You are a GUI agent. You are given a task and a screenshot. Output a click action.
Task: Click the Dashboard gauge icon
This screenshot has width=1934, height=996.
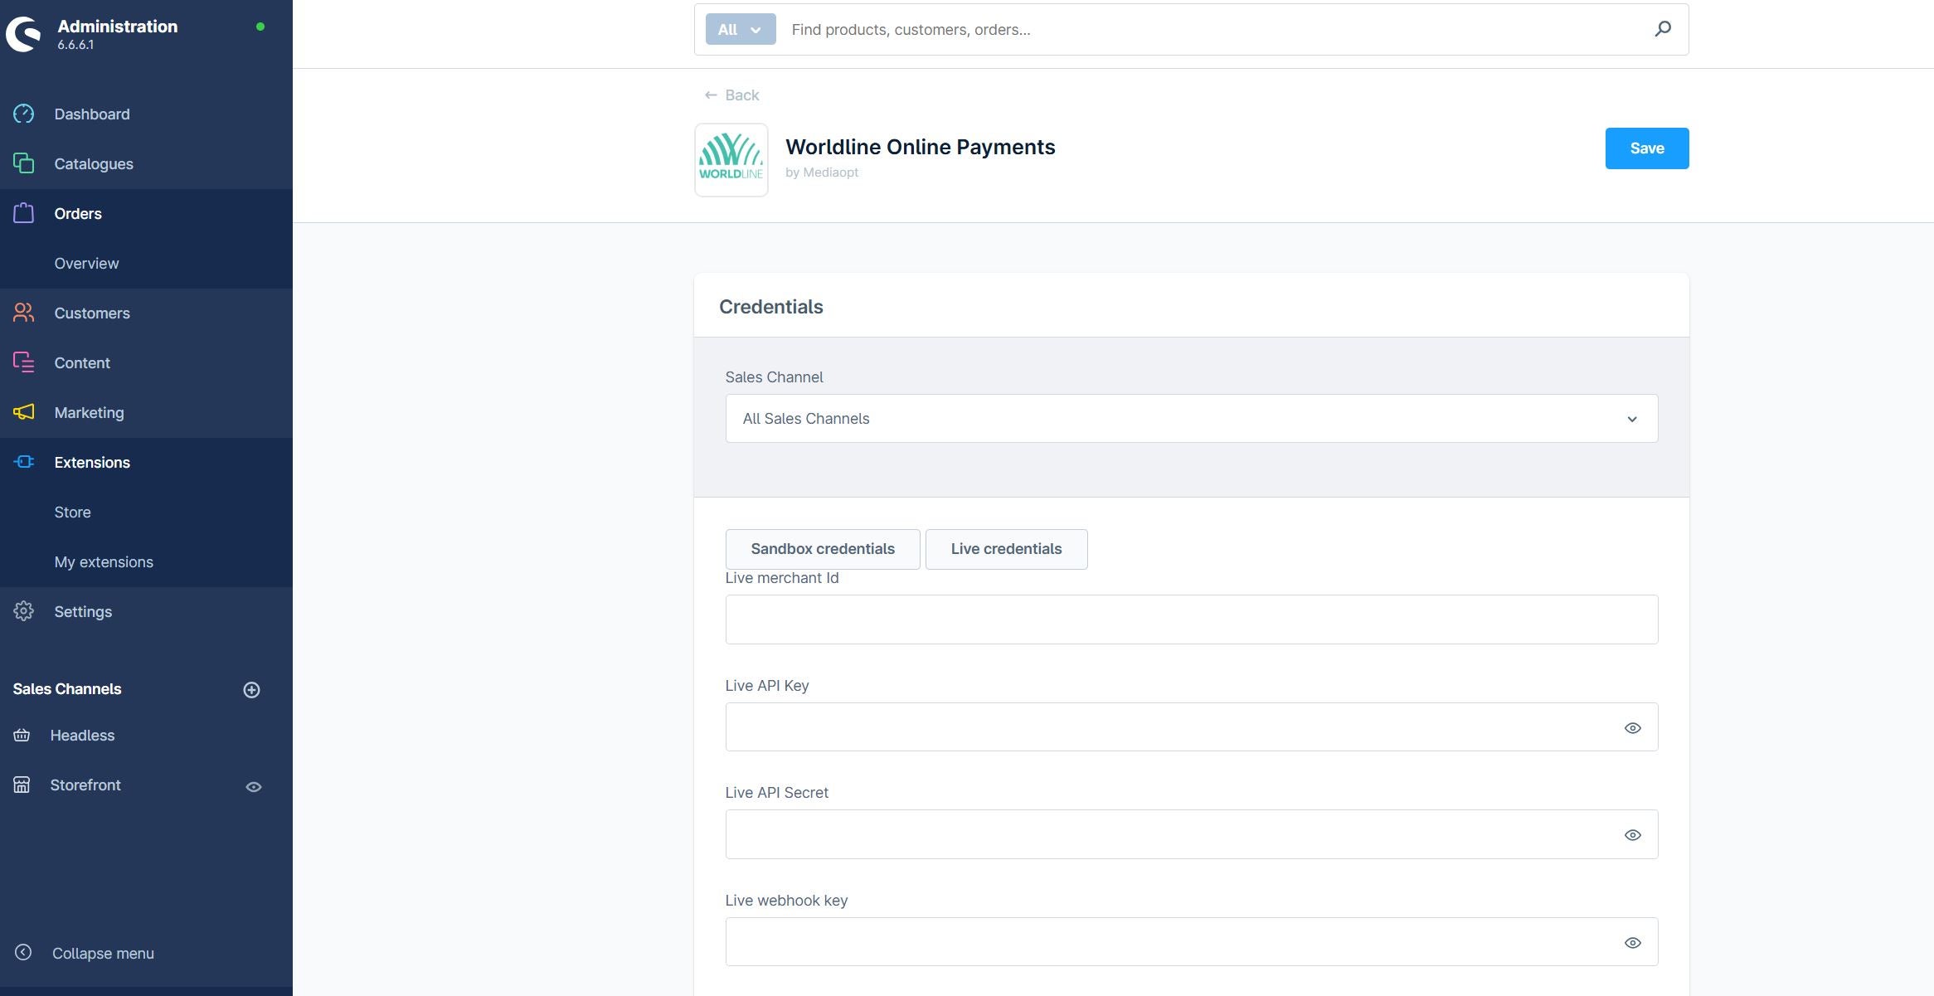point(23,114)
